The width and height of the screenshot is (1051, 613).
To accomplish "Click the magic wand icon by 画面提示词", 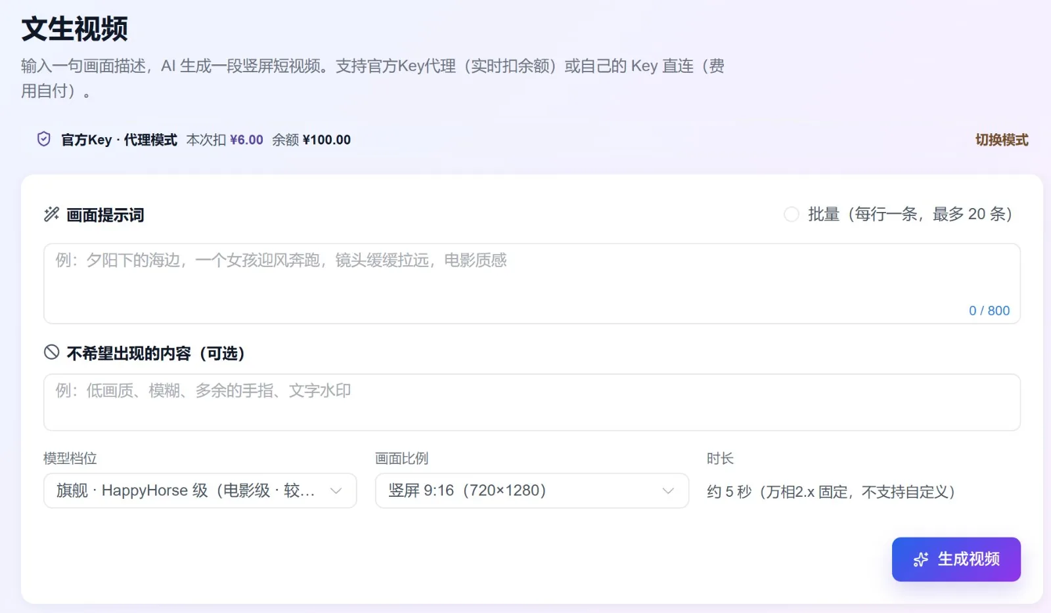I will [x=51, y=214].
